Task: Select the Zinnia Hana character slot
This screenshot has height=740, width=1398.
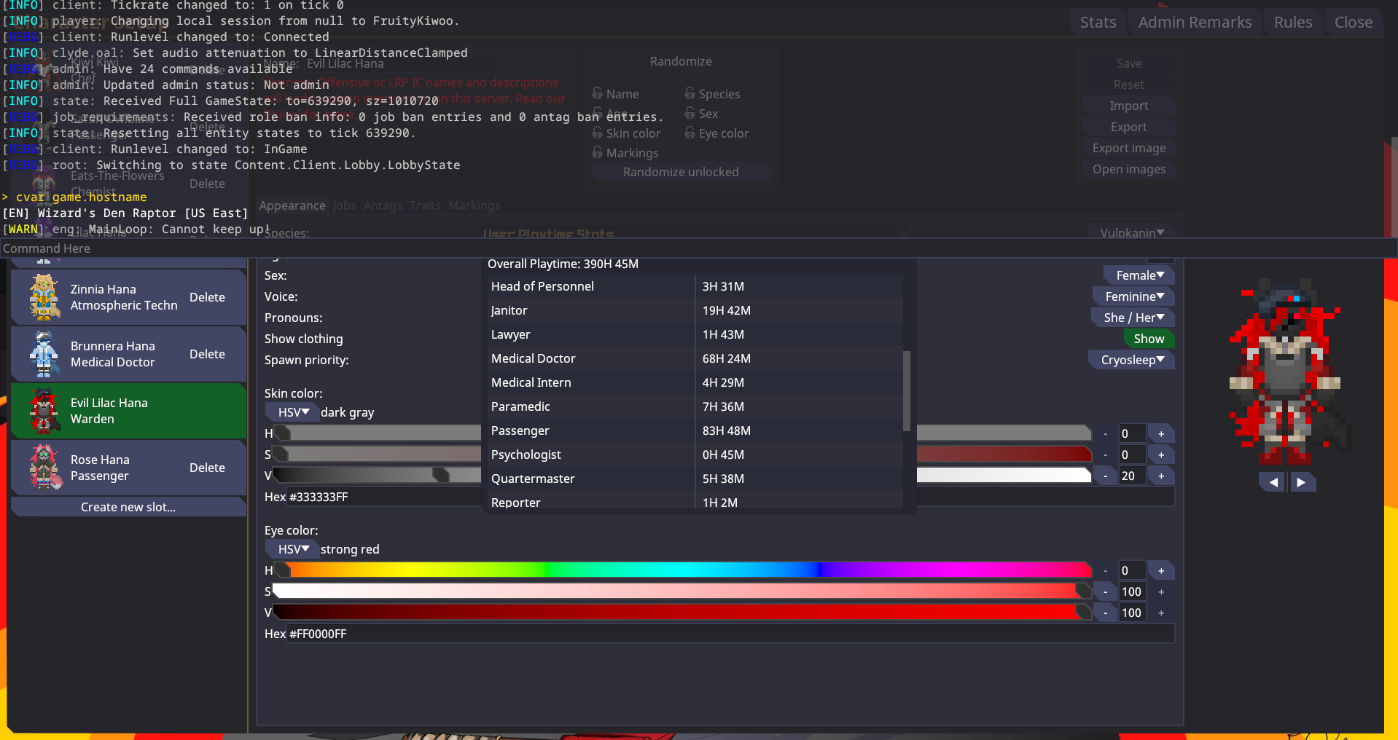Action: [128, 297]
